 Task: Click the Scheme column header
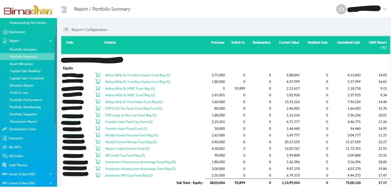pos(110,42)
